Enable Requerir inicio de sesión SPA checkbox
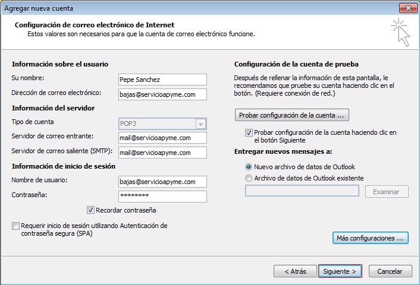 click(15, 226)
